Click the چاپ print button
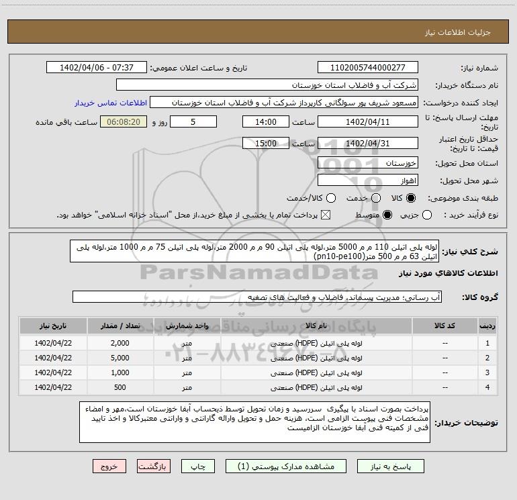The width and height of the screenshot is (517, 500). point(198,466)
